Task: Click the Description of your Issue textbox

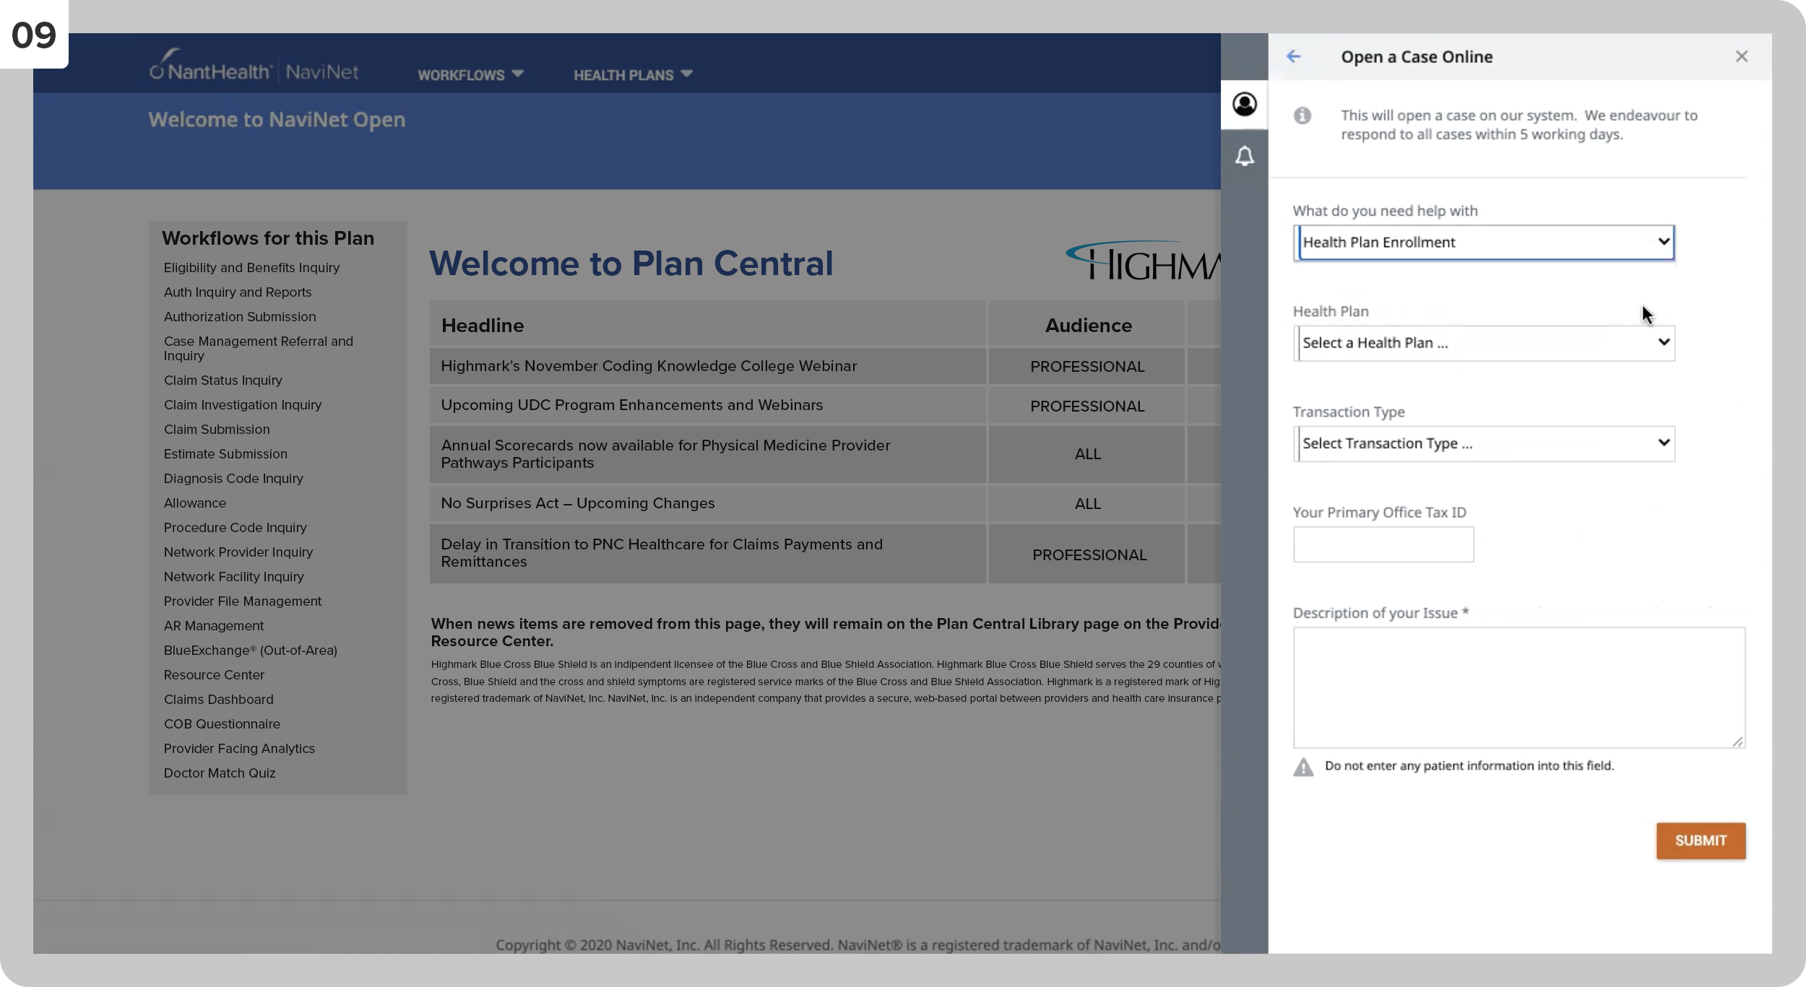Action: tap(1519, 687)
